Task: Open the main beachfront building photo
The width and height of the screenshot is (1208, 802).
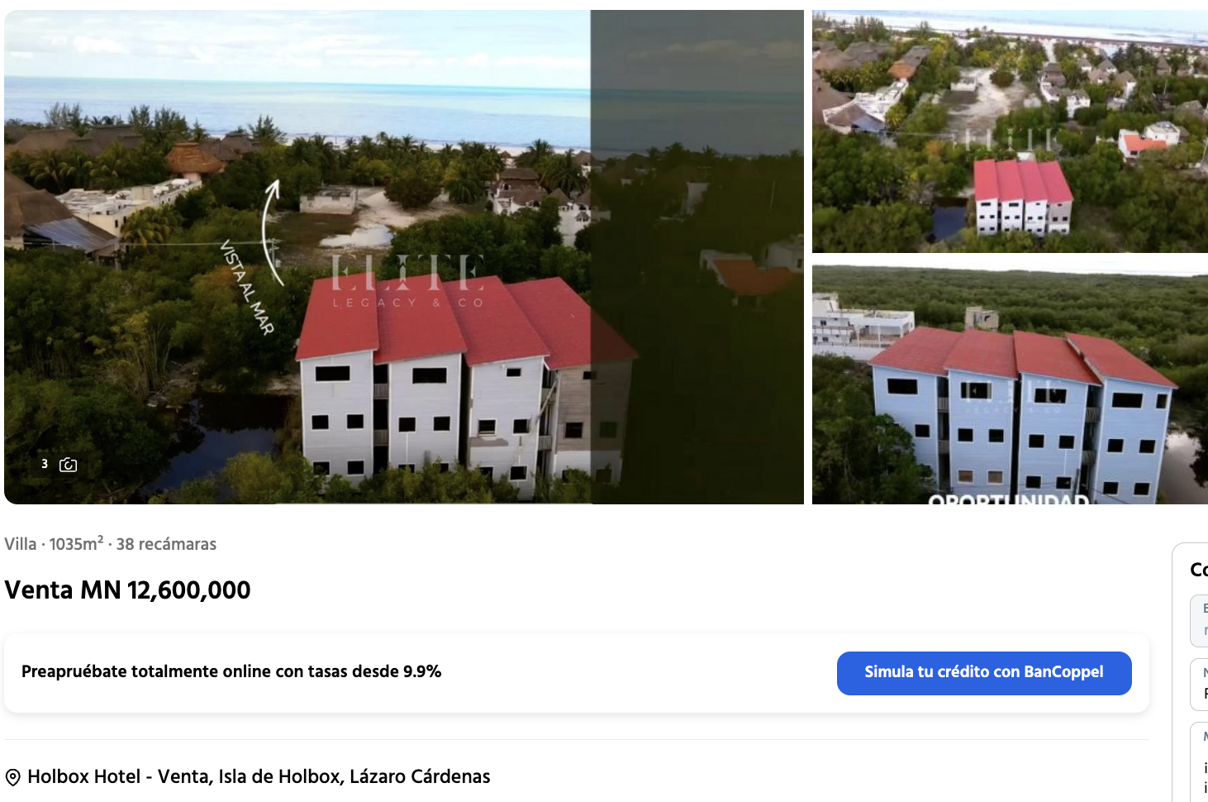Action: click(x=404, y=257)
